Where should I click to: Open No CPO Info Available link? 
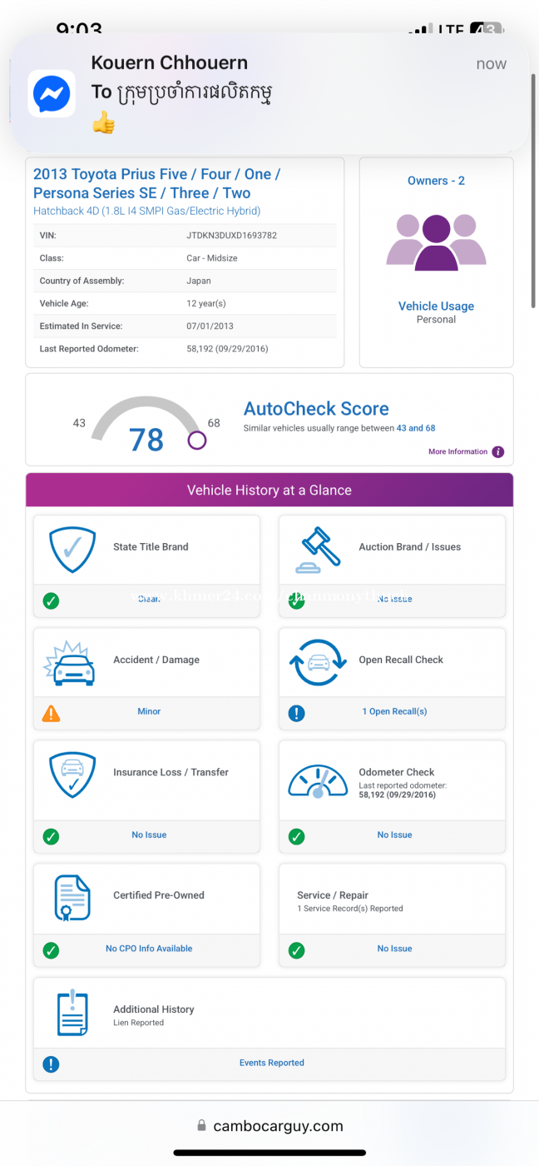(149, 948)
